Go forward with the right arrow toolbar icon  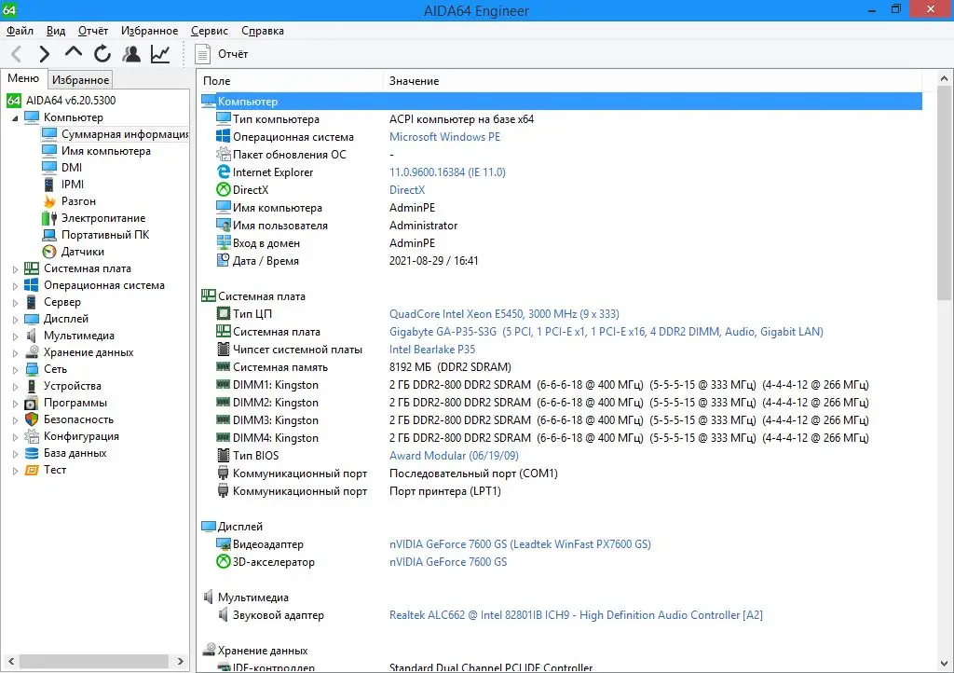(44, 54)
